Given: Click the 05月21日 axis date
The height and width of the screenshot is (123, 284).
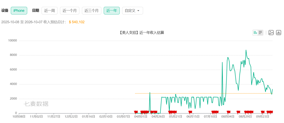Looking at the screenshot, I should (175, 117).
